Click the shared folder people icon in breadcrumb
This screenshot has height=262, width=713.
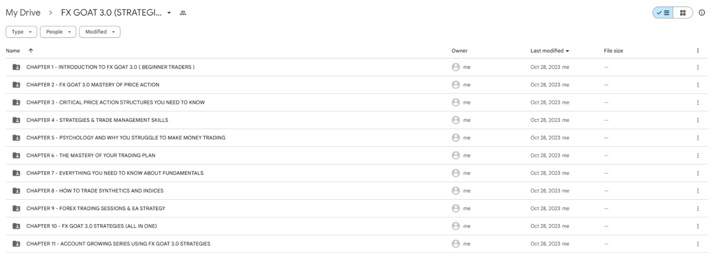click(183, 13)
